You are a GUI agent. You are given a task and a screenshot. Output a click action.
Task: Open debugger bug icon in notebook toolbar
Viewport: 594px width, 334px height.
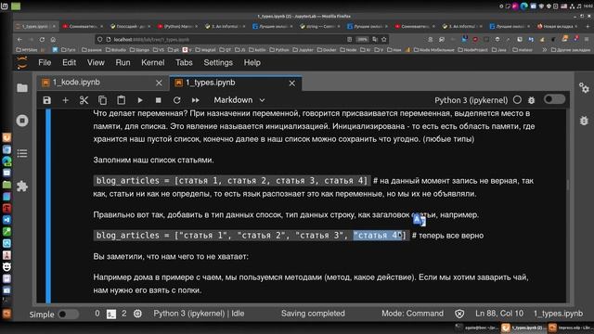pyautogui.click(x=532, y=100)
